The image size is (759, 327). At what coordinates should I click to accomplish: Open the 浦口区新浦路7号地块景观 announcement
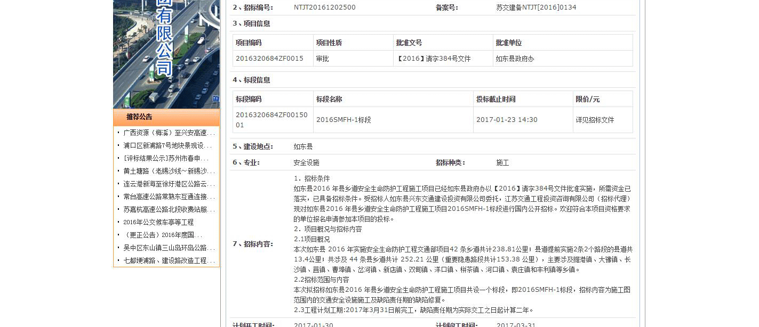point(167,145)
